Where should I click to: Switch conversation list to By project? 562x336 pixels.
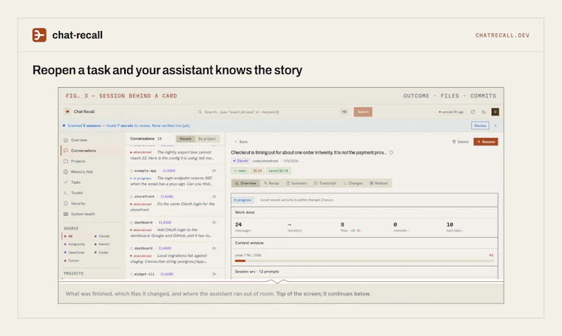207,139
